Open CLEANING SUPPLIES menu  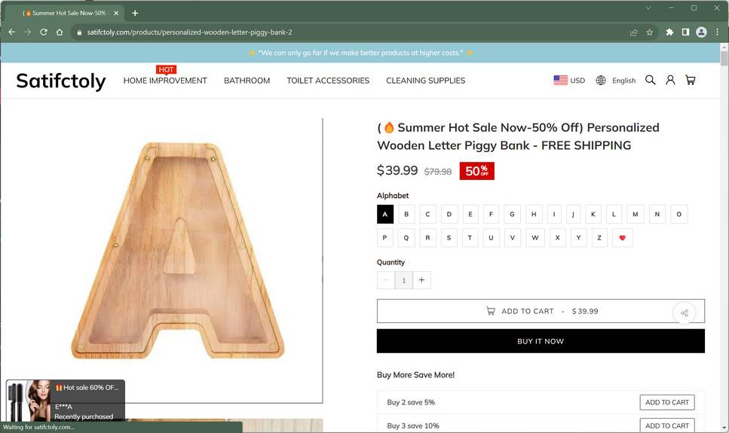425,81
